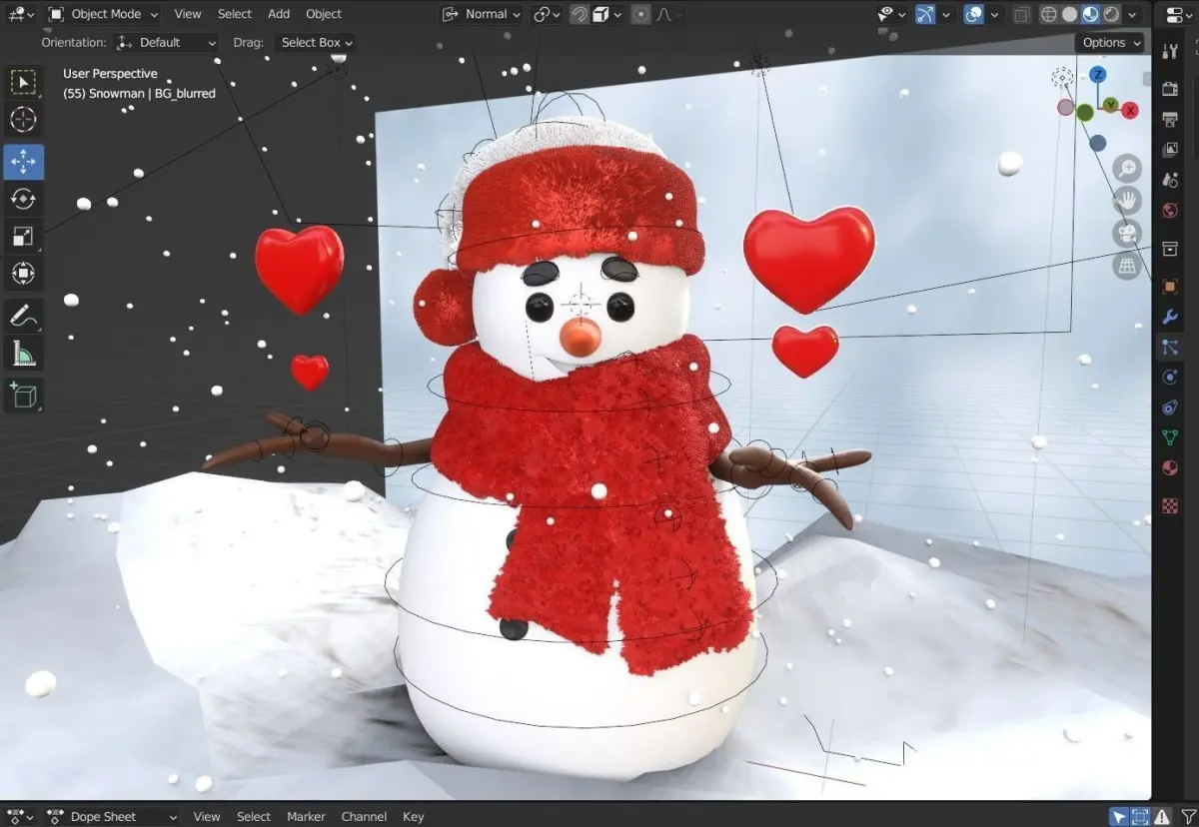This screenshot has width=1199, height=827.
Task: Pick the Rotate tool
Action: tap(23, 199)
